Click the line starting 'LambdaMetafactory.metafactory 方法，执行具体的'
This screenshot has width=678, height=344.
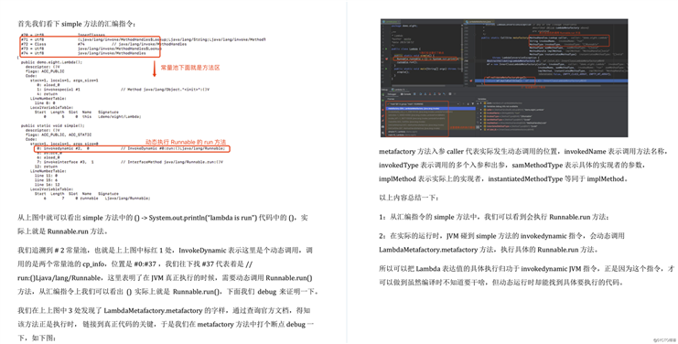489,250
